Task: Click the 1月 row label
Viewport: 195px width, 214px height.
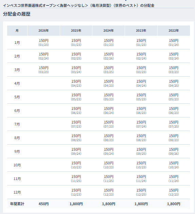Action: (17, 43)
